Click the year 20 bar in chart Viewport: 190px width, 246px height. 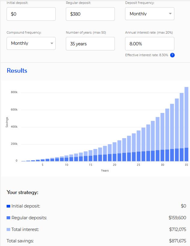pos(115,153)
